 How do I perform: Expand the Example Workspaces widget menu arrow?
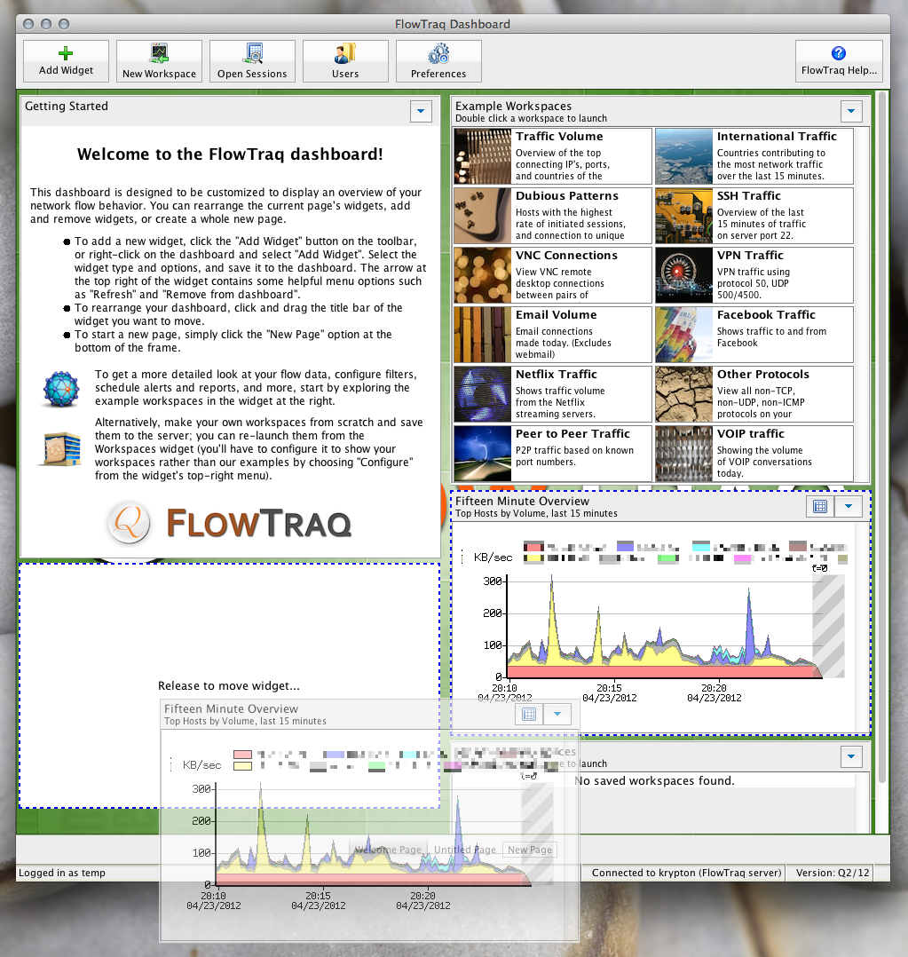[x=851, y=111]
